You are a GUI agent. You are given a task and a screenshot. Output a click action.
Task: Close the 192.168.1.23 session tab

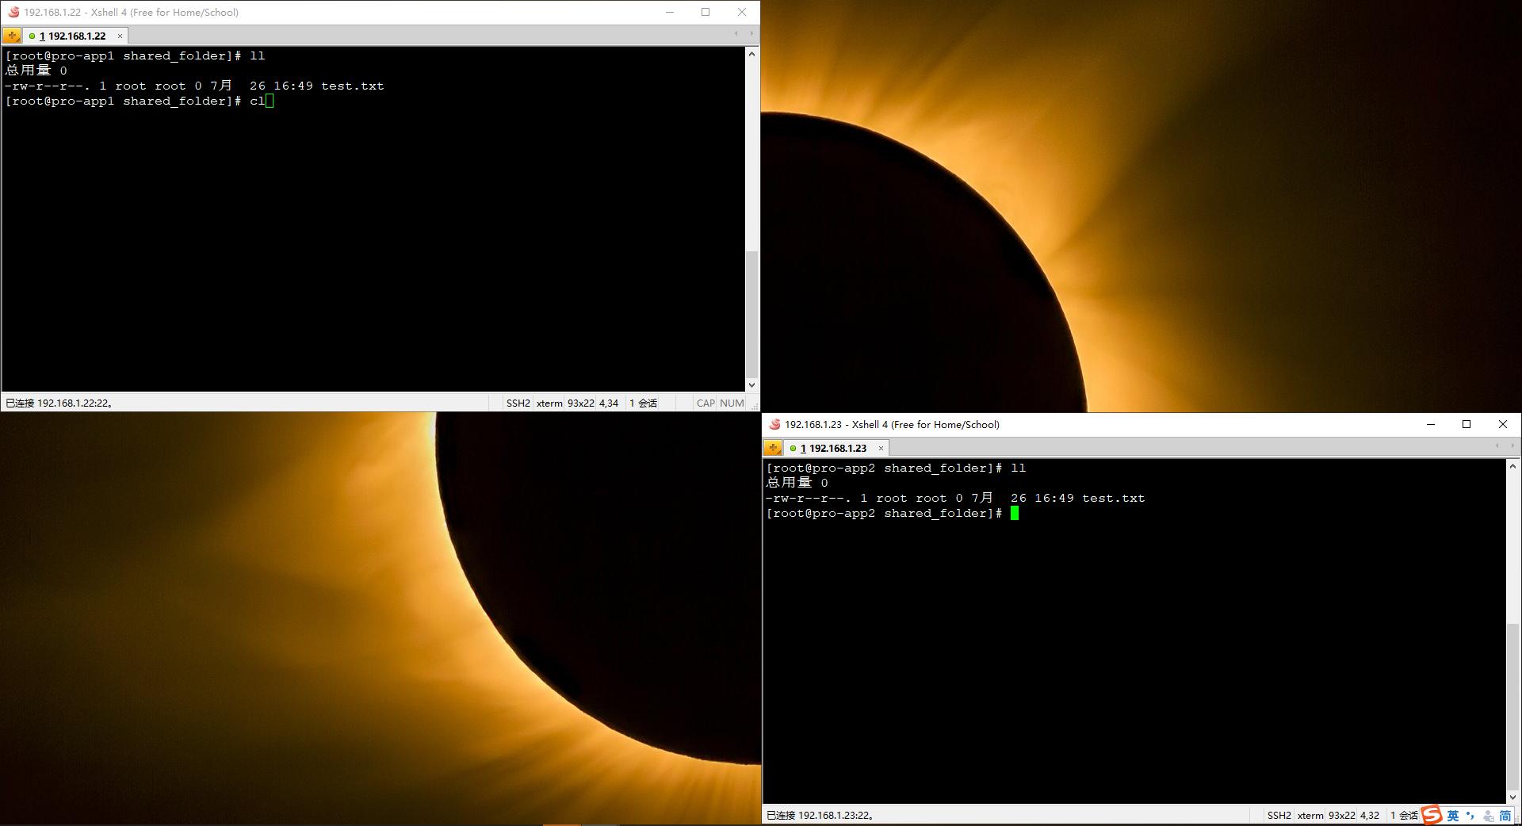coord(880,448)
